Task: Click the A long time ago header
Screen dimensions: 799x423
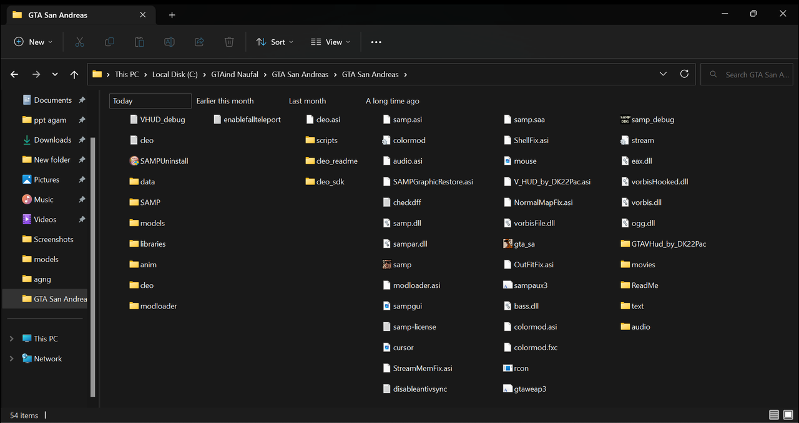Action: (393, 101)
